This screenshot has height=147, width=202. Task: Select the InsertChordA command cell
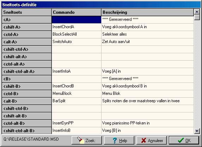point(76,27)
